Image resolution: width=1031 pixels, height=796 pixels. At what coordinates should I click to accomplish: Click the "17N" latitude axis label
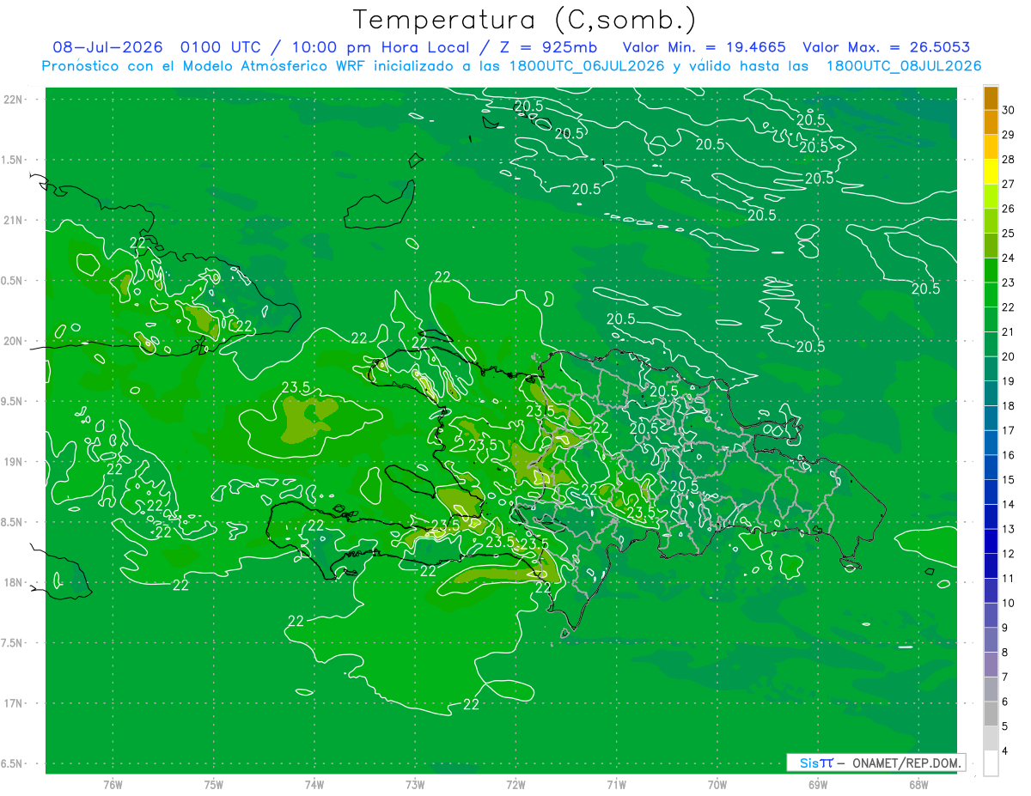[15, 703]
